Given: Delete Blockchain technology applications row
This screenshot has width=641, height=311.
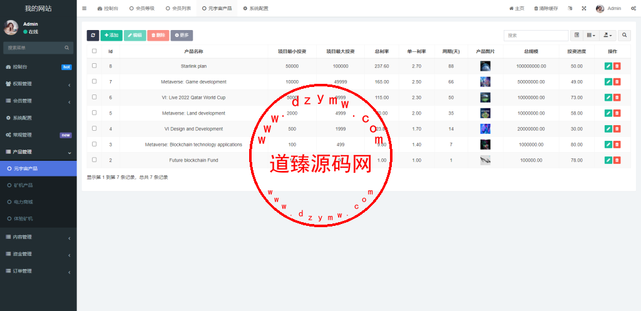Looking at the screenshot, I should (617, 145).
